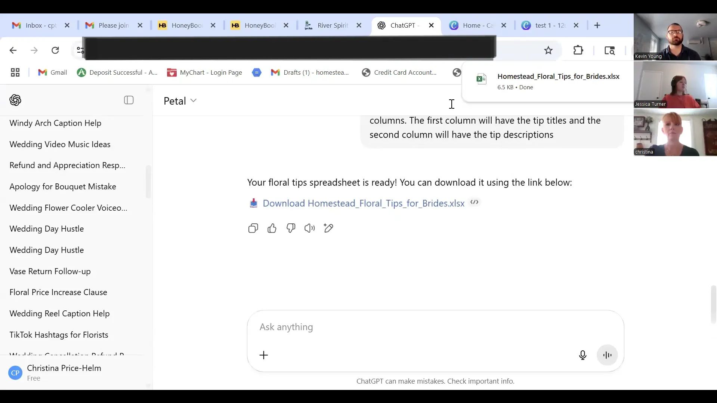Start voice mode
The width and height of the screenshot is (717, 403).
[x=607, y=355]
